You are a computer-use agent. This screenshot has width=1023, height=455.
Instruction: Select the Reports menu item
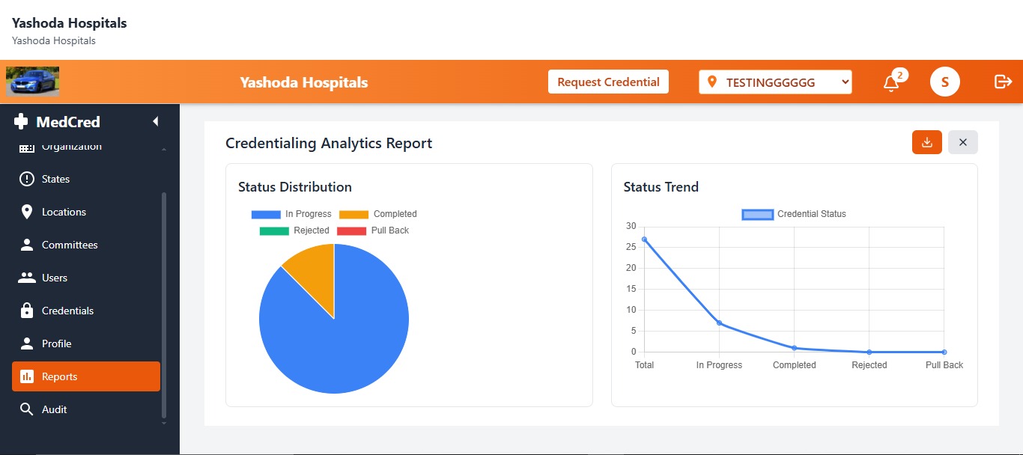[x=86, y=376]
